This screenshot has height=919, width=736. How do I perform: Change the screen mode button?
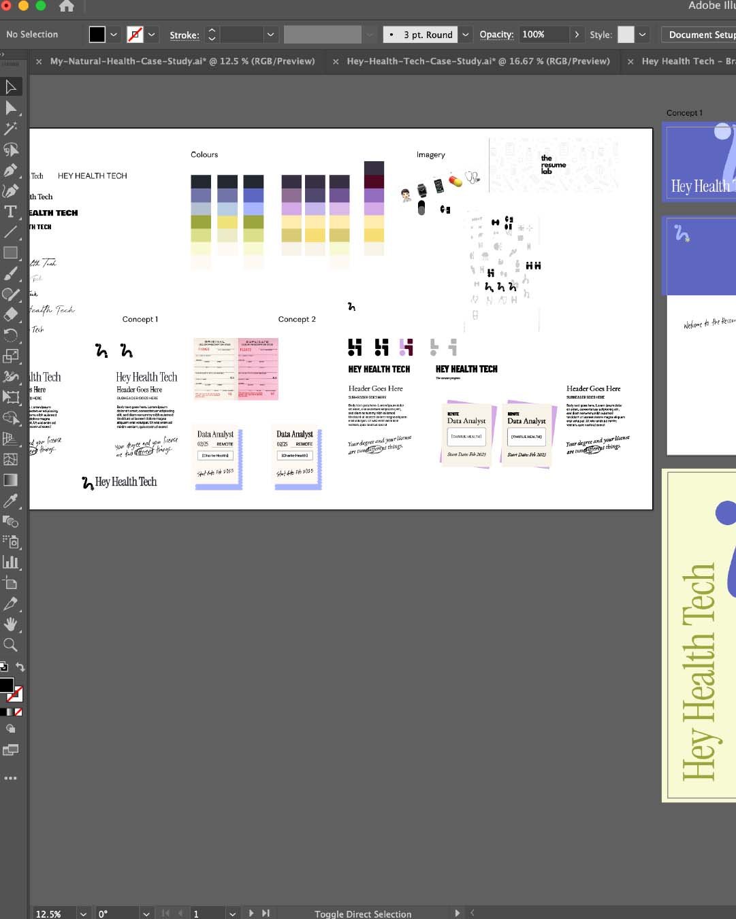click(x=11, y=750)
